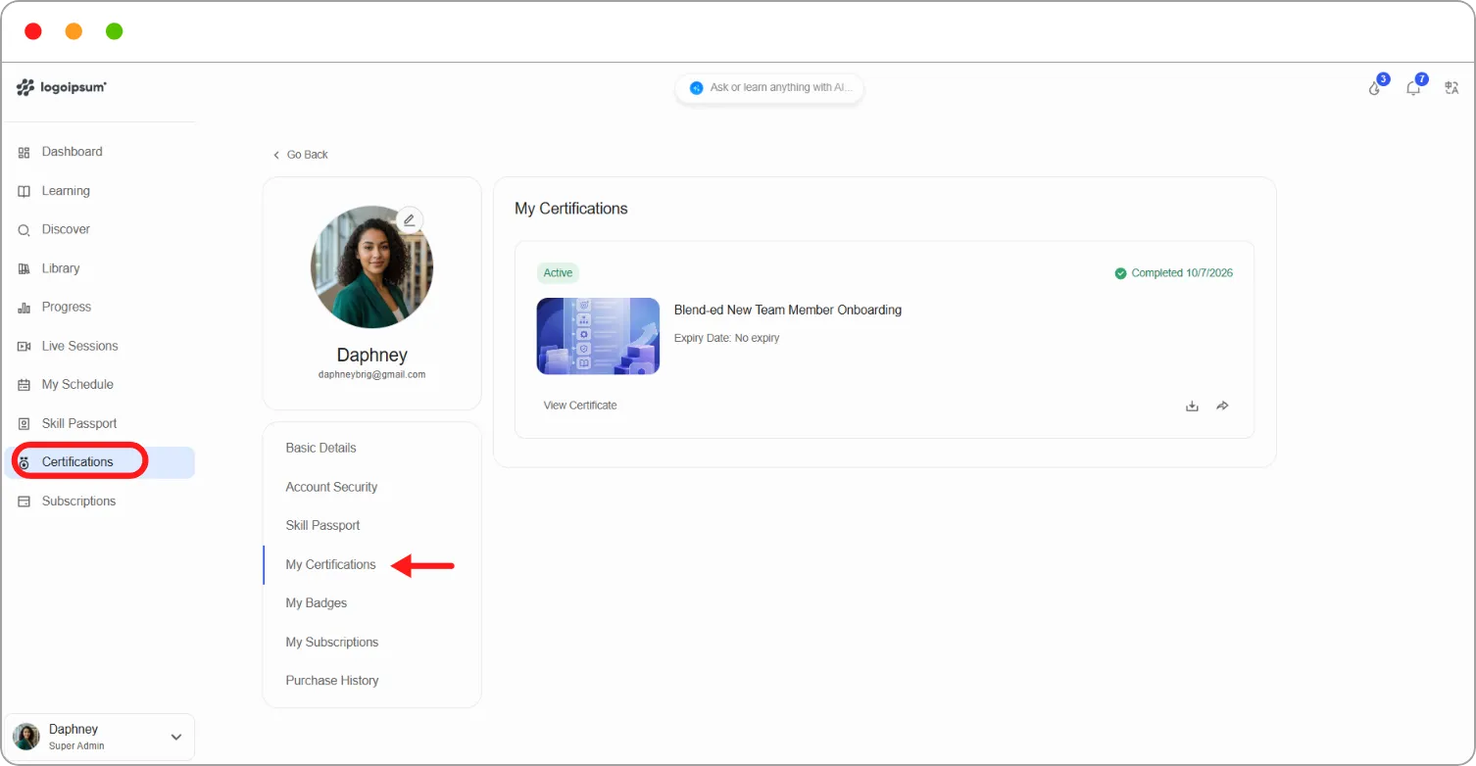This screenshot has height=766, width=1476.
Task: Click the My Schedule calendar icon
Action: click(x=25, y=385)
